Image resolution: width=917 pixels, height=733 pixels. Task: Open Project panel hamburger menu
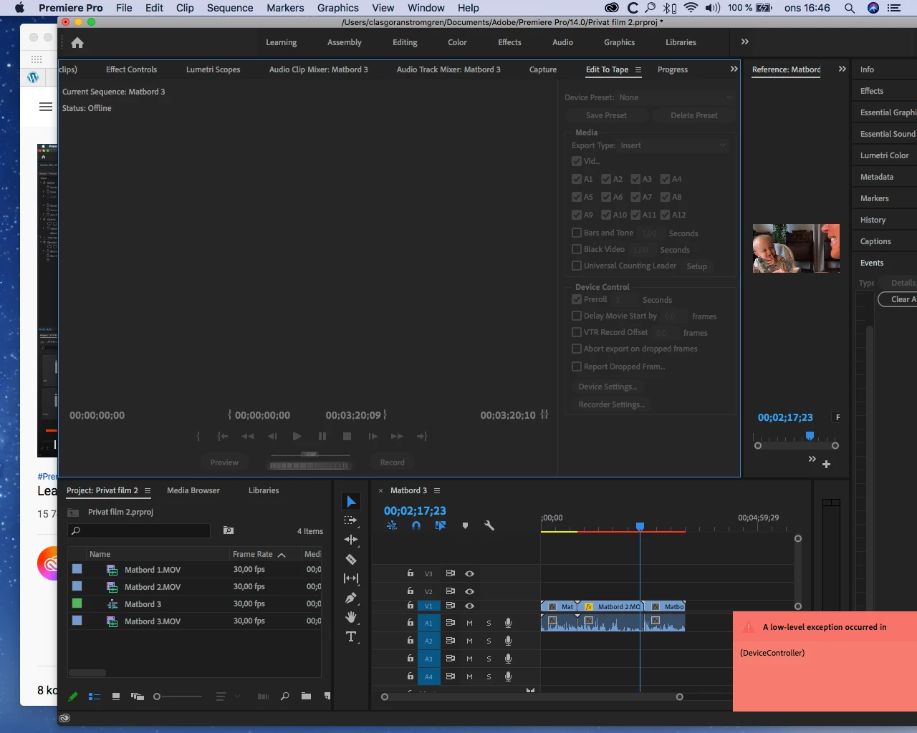(x=148, y=491)
